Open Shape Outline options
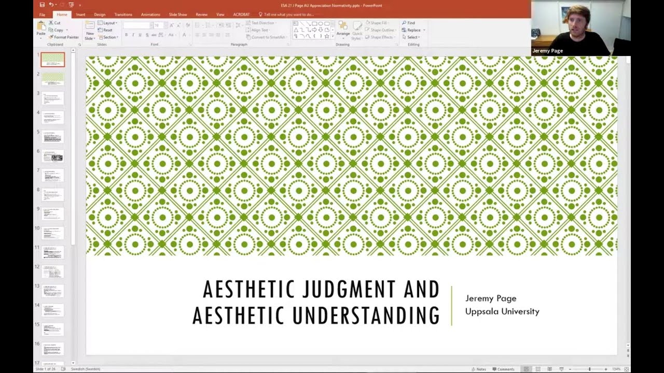The height and width of the screenshot is (373, 664). pos(381,30)
